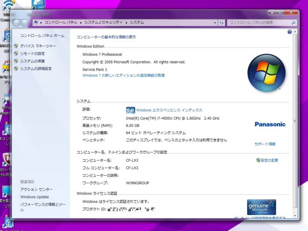
Task: Click scrollbar up arrow in System window
Action: click(x=295, y=32)
